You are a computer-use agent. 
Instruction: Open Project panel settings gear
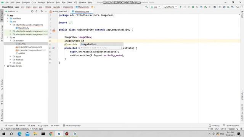click(42, 11)
